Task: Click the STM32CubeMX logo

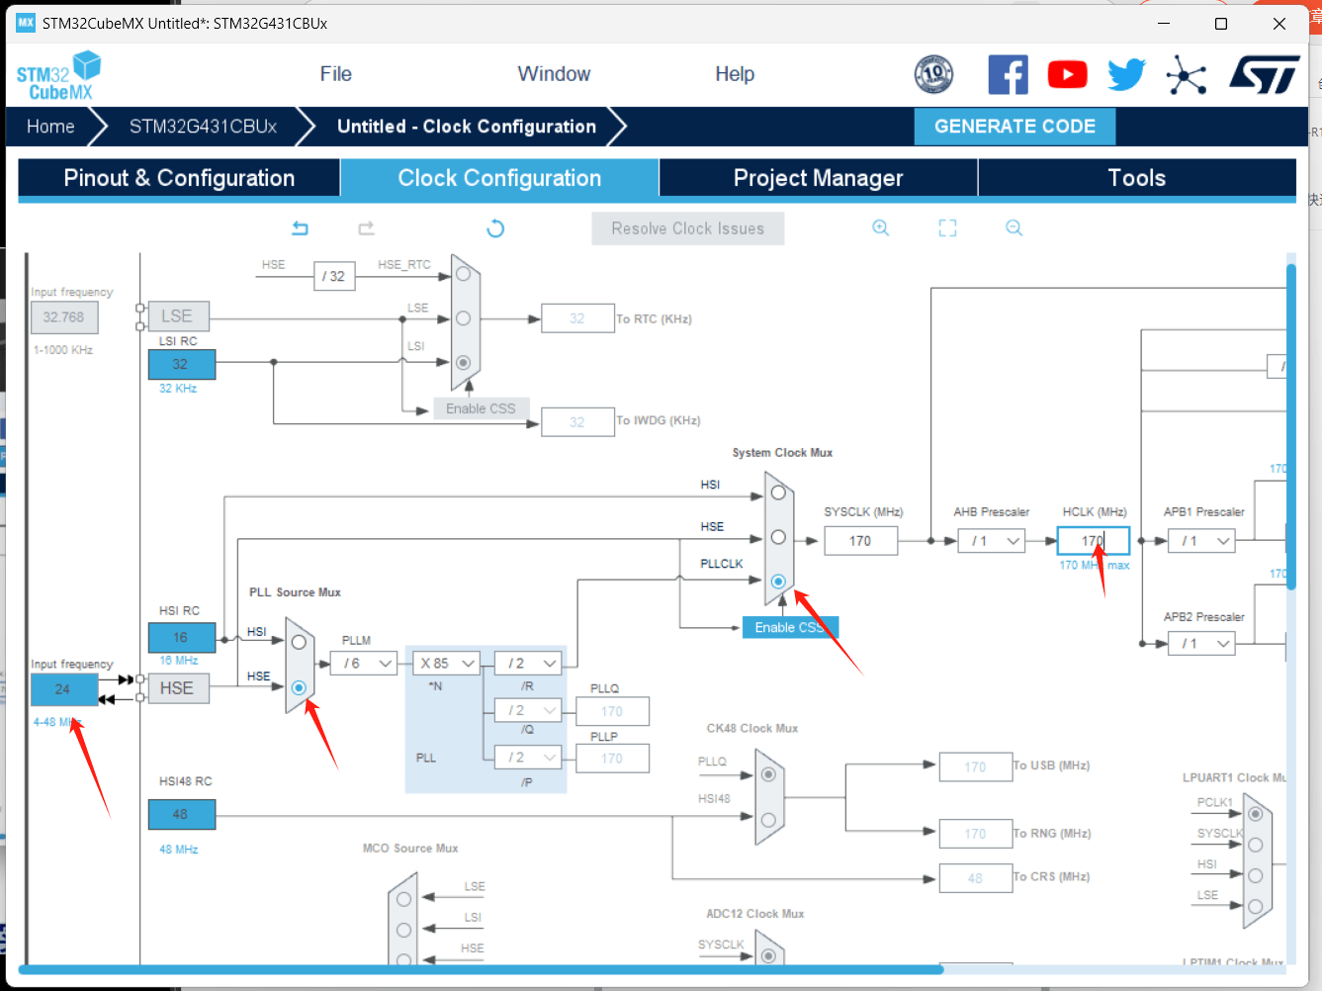Action: (x=58, y=76)
